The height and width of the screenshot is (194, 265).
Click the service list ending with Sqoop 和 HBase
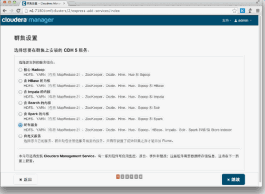(94, 86)
